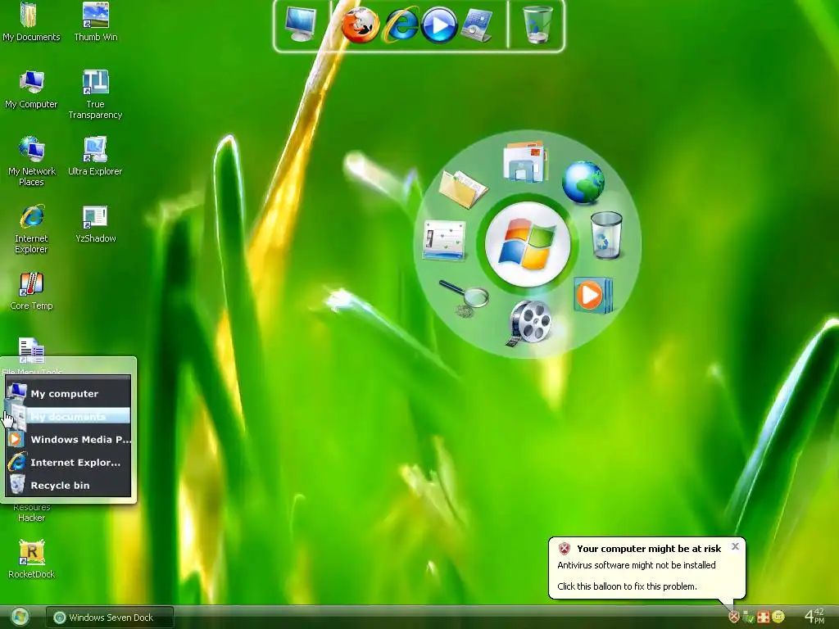Open the folder icon in circle dock
Screen dimensions: 839x629
(x=463, y=188)
